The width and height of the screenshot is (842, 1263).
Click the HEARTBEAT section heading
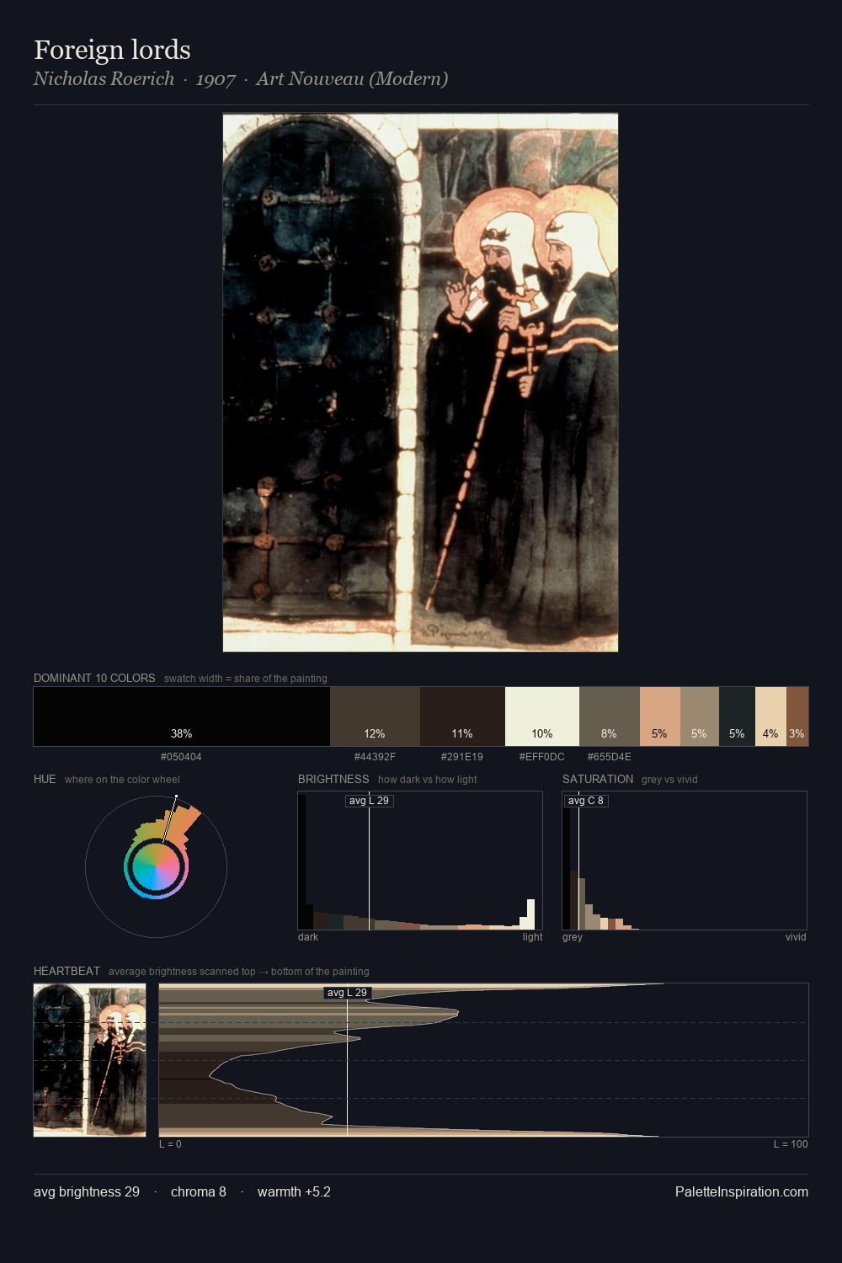click(x=67, y=971)
